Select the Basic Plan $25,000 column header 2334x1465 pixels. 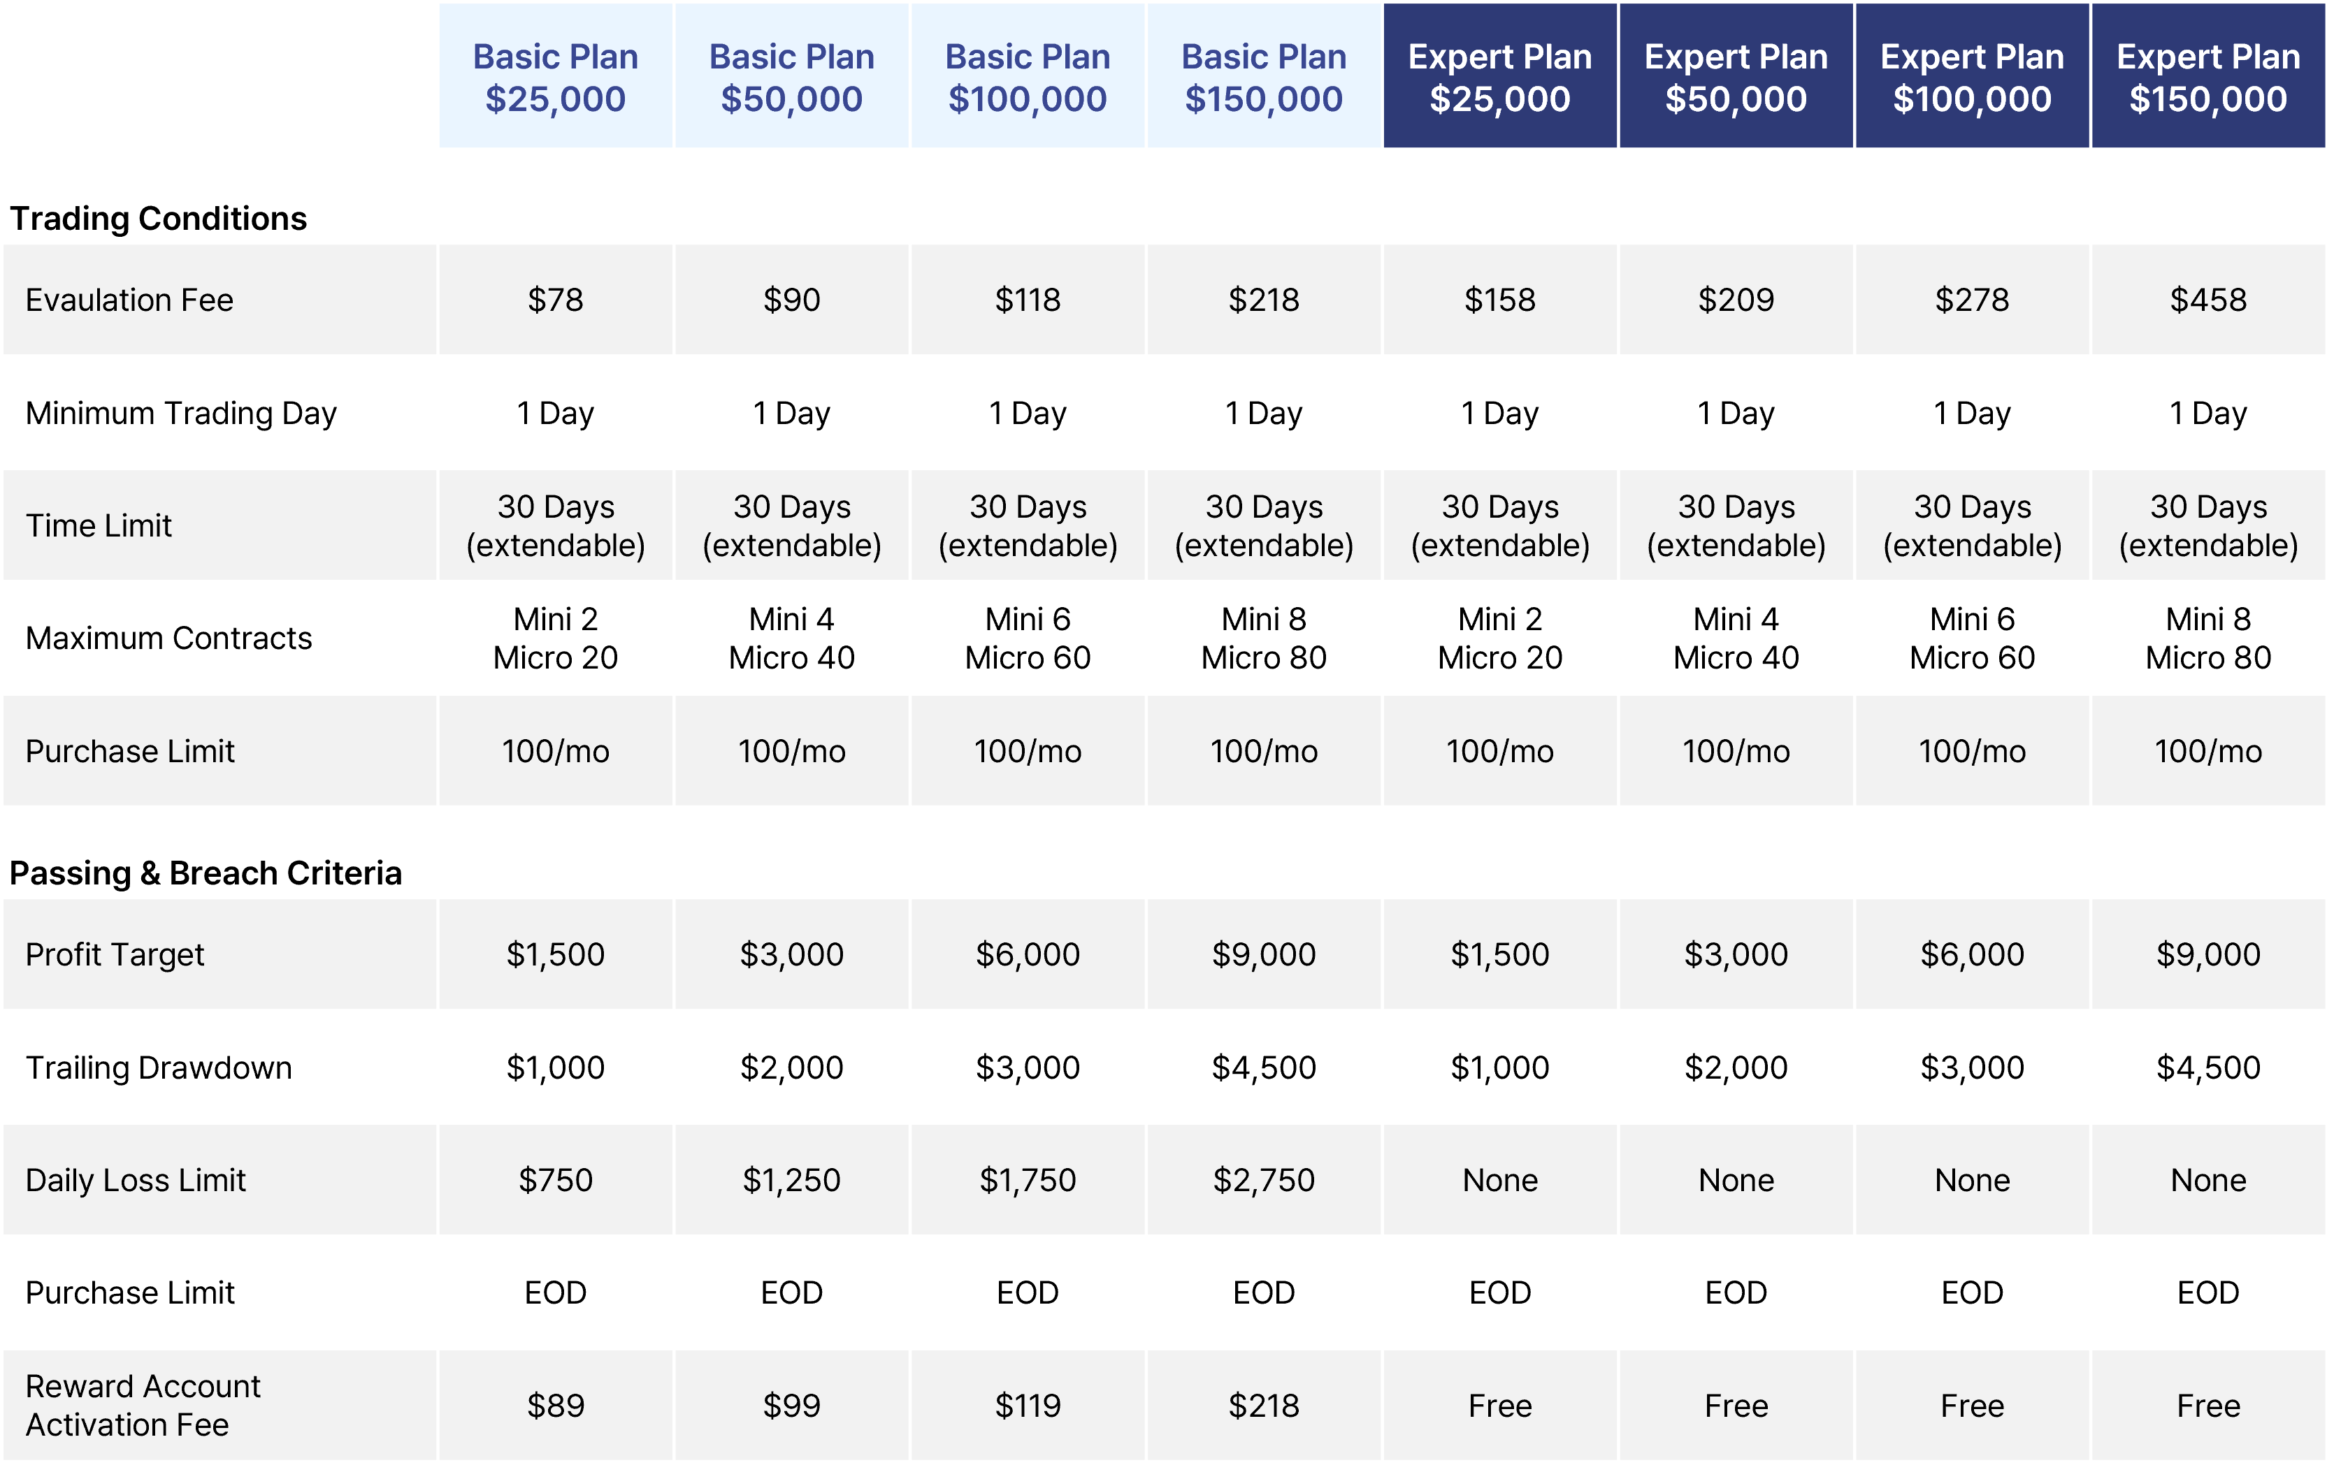(x=556, y=77)
